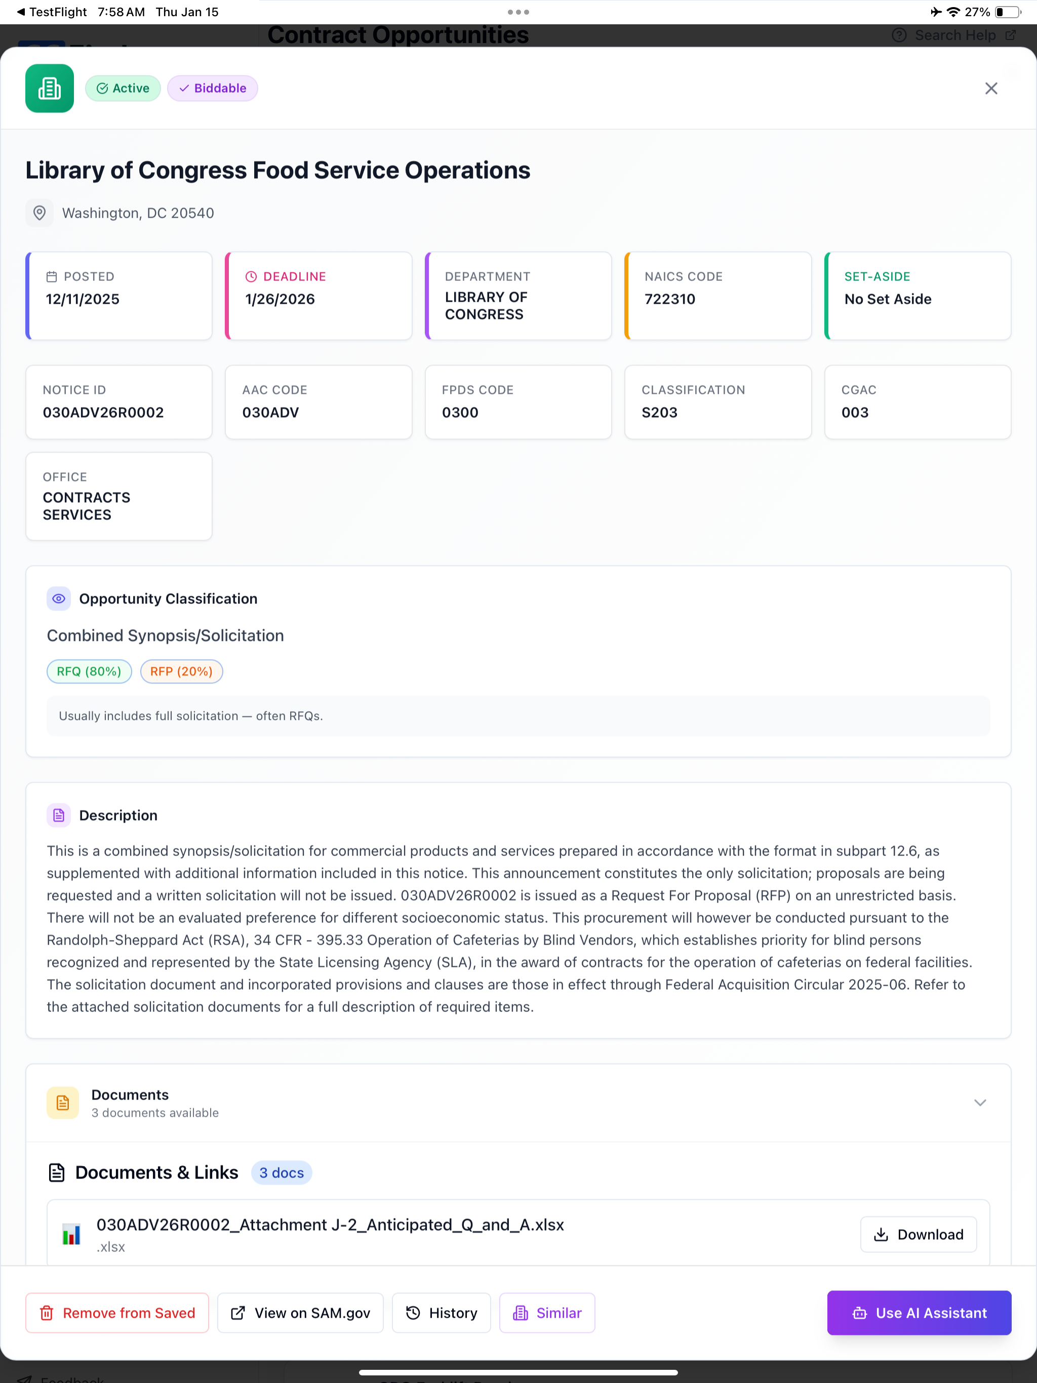Viewport: 1037px width, 1383px height.
Task: Show Similar opportunities
Action: point(547,1313)
